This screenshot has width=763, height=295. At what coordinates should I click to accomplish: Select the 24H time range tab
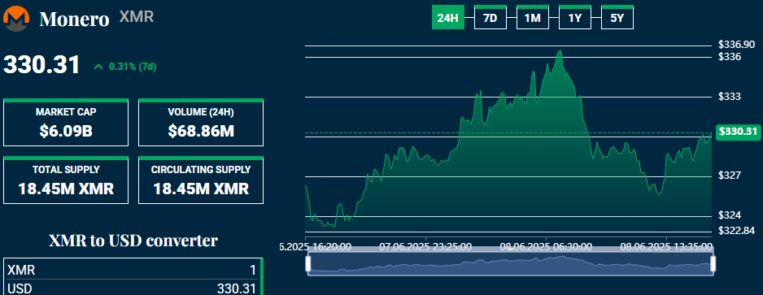(x=447, y=18)
